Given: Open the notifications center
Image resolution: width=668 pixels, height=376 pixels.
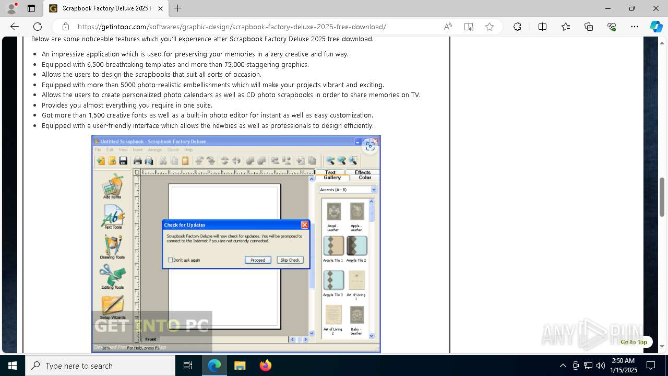Looking at the screenshot, I should click(651, 366).
